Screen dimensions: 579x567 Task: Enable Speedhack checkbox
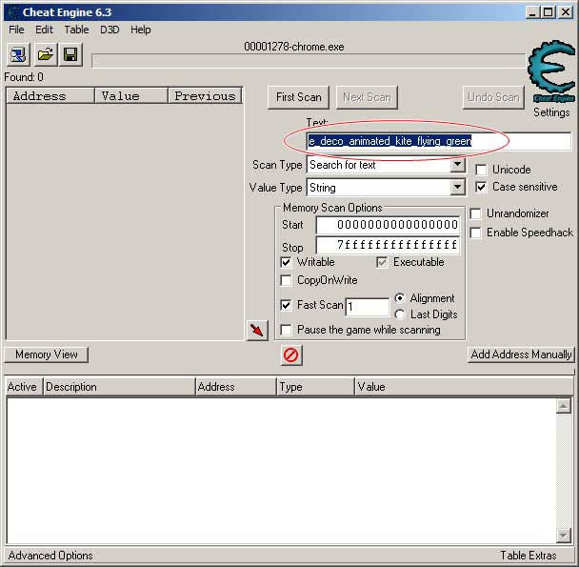tap(475, 233)
